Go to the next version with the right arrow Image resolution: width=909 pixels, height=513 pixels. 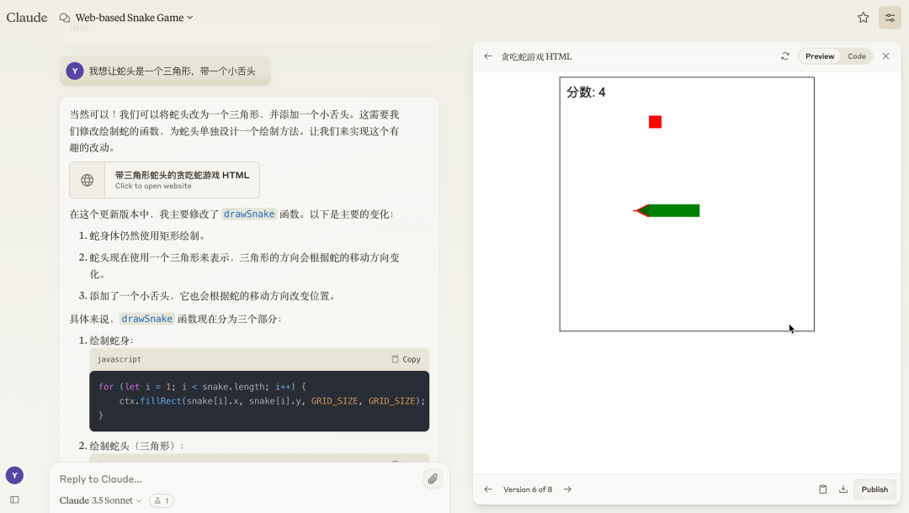[567, 489]
